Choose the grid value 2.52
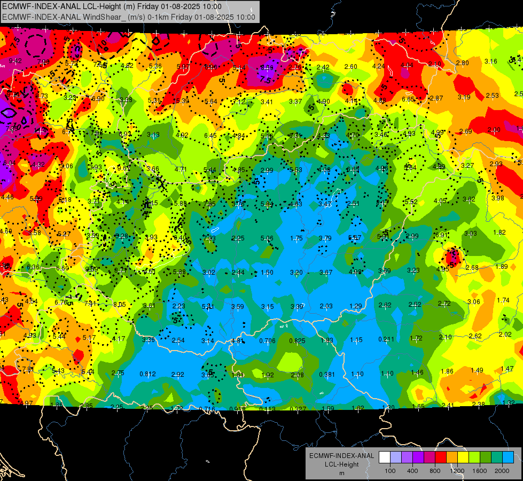This screenshot has width=523, height=481. (x=415, y=305)
